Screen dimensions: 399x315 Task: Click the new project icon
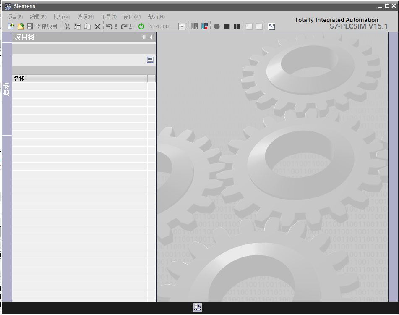tap(11, 26)
